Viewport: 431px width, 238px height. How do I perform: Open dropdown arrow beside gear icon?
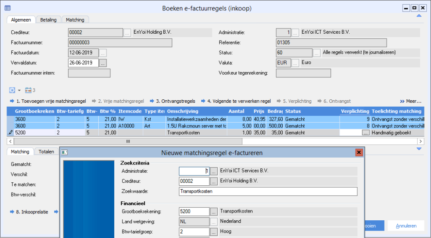pos(19,90)
